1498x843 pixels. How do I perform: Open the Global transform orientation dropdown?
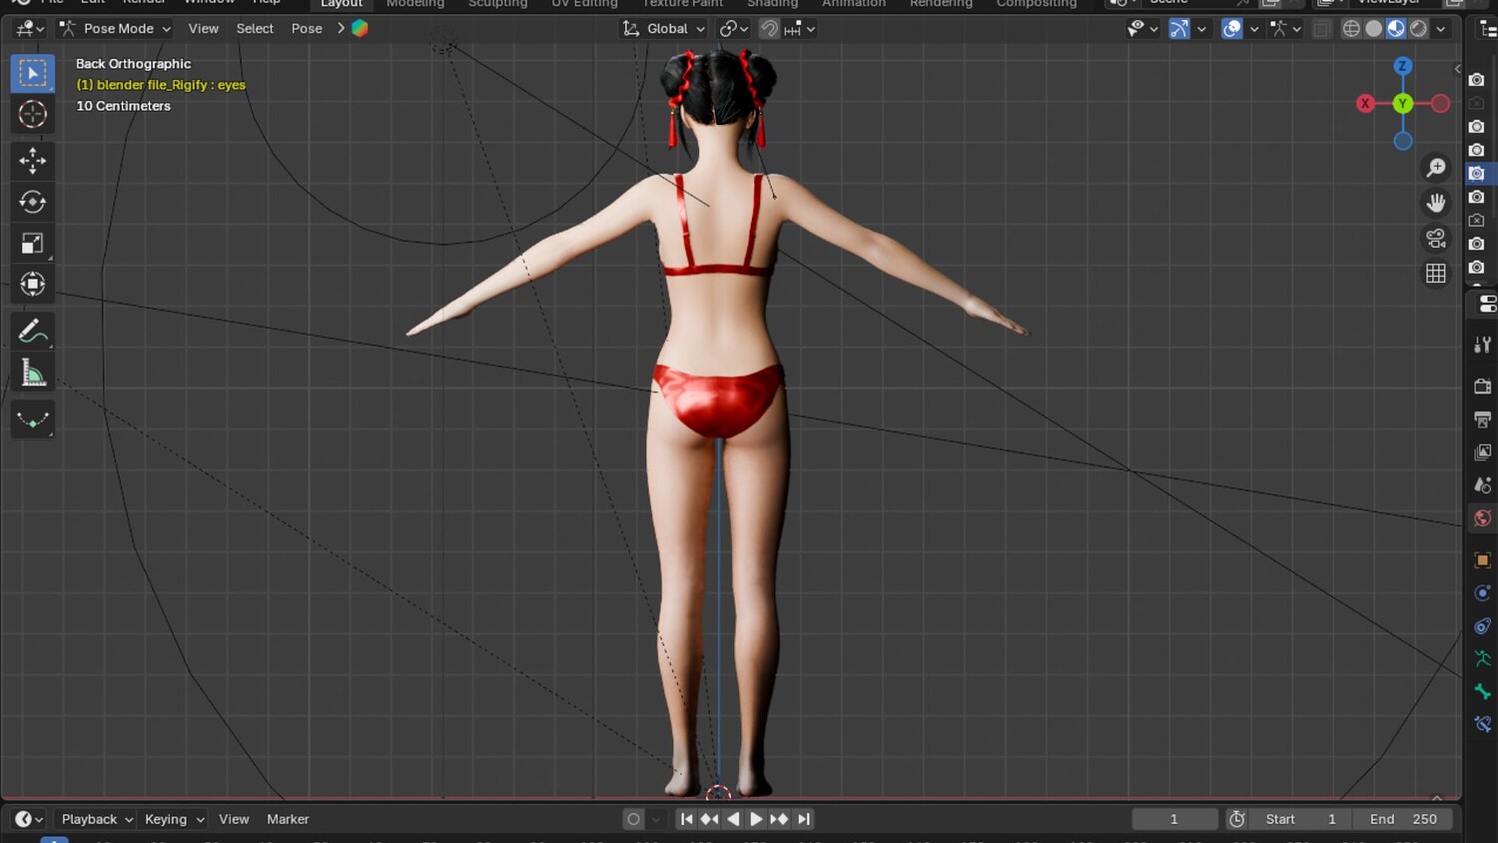(x=664, y=29)
